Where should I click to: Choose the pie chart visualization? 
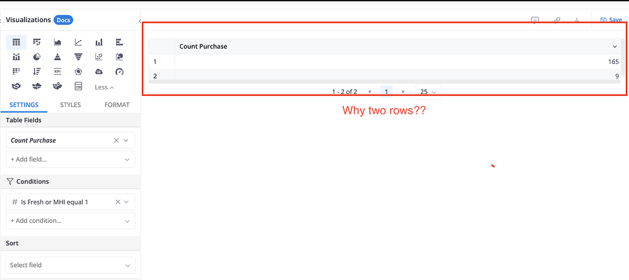click(x=37, y=57)
